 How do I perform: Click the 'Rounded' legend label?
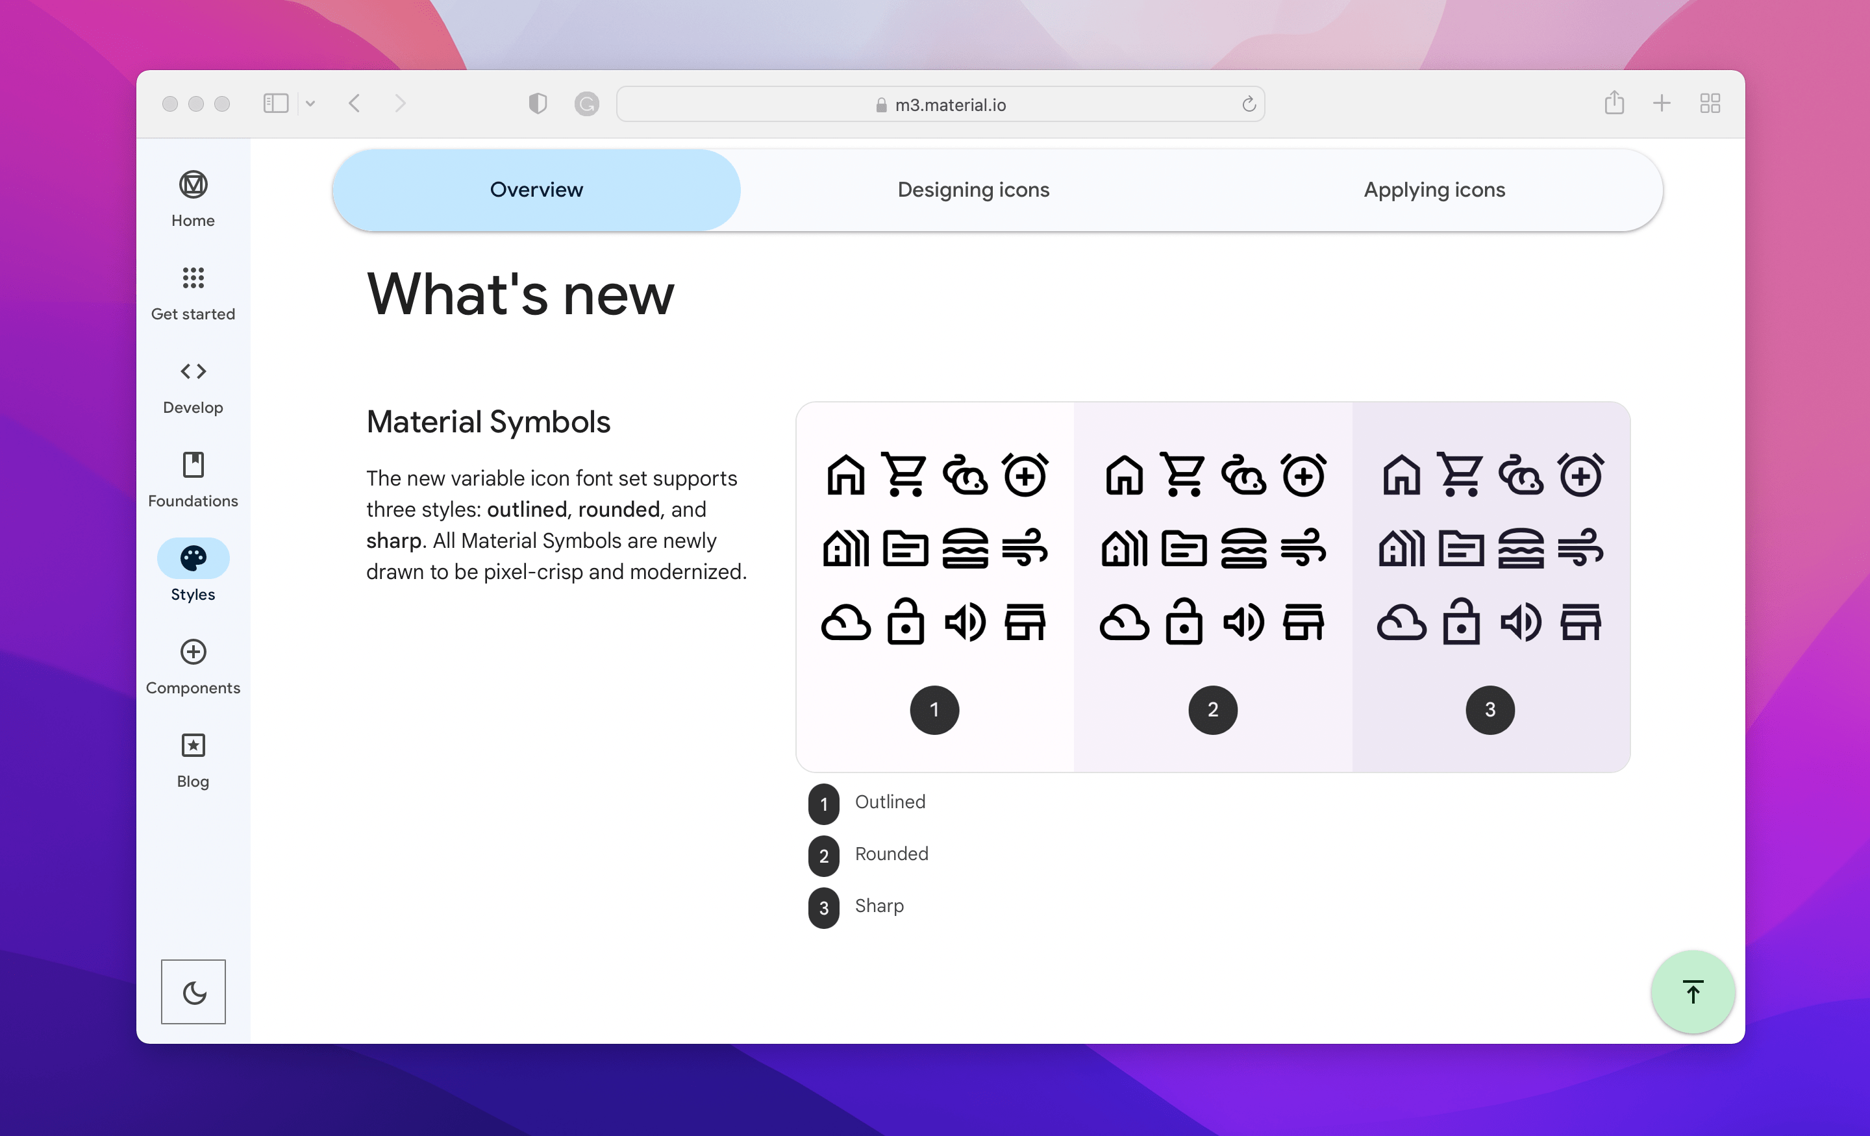pyautogui.click(x=891, y=854)
